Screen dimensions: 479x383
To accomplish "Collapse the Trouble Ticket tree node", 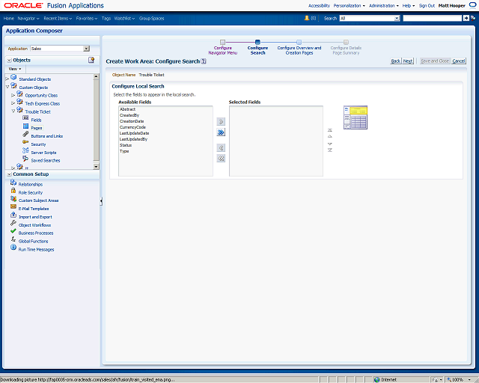I will pyautogui.click(x=13, y=111).
